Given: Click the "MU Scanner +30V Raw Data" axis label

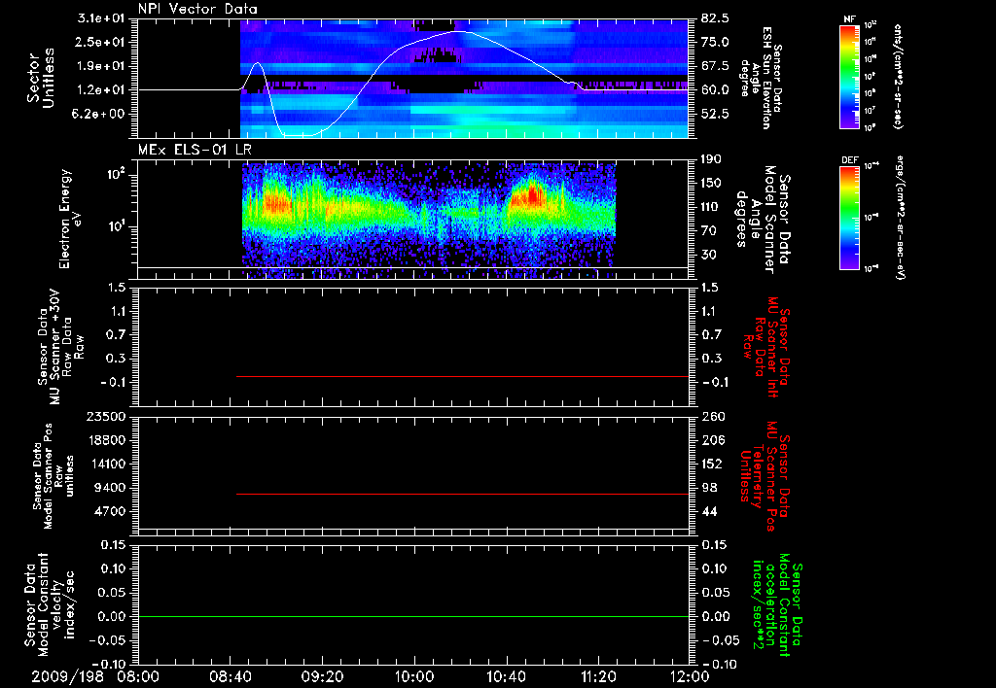Looking at the screenshot, I should (60, 347).
